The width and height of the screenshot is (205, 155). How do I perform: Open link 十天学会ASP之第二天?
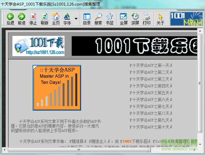[151, 72]
